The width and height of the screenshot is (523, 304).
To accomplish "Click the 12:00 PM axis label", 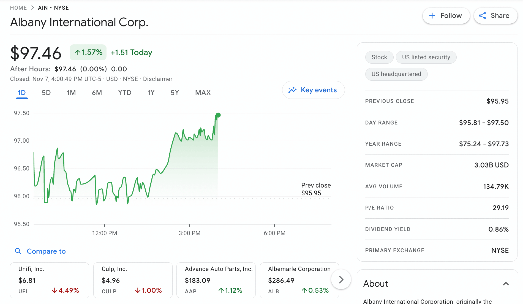I will (x=105, y=233).
